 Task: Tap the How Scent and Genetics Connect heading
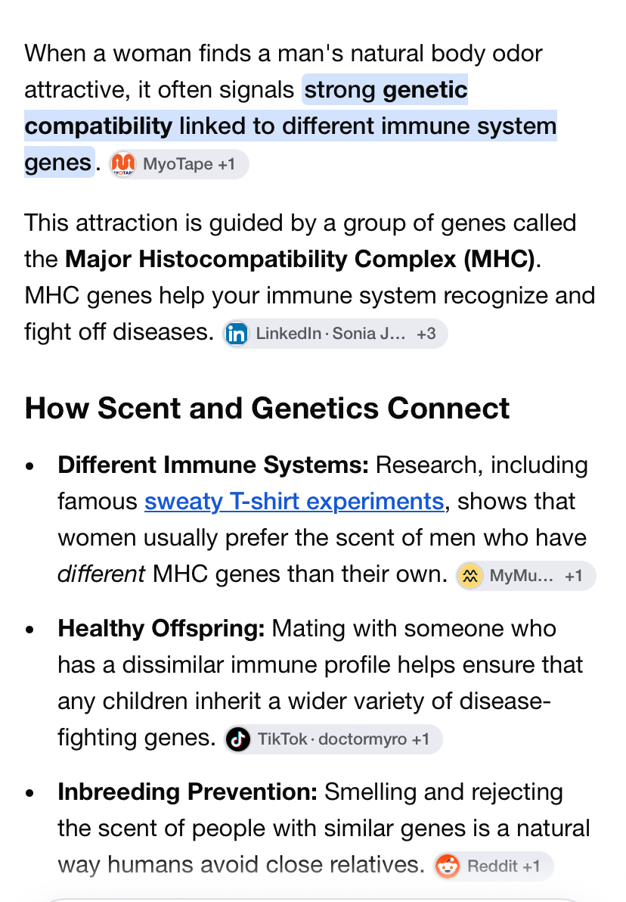268,409
